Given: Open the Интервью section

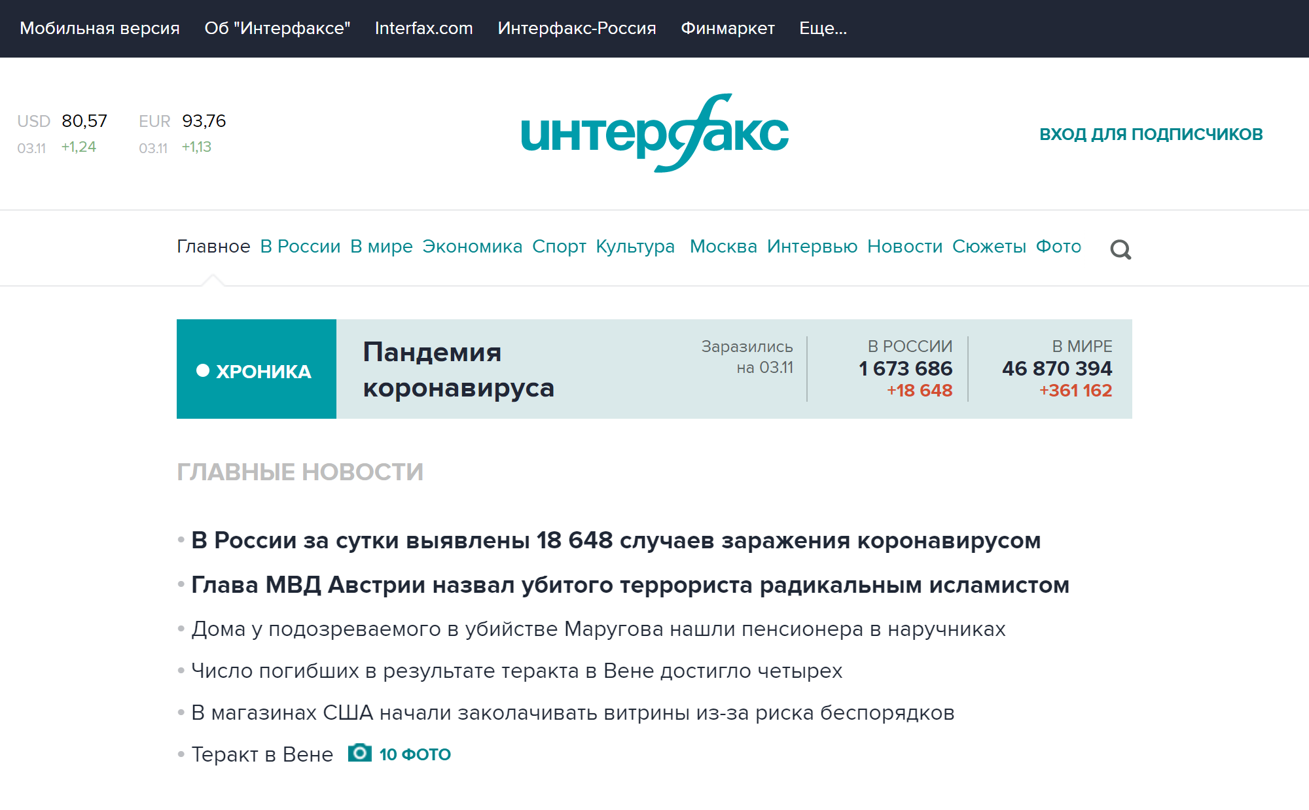Looking at the screenshot, I should [812, 247].
